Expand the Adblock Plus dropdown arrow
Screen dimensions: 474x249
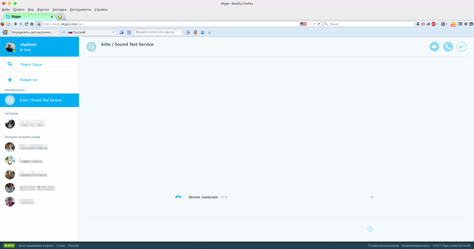point(437,24)
